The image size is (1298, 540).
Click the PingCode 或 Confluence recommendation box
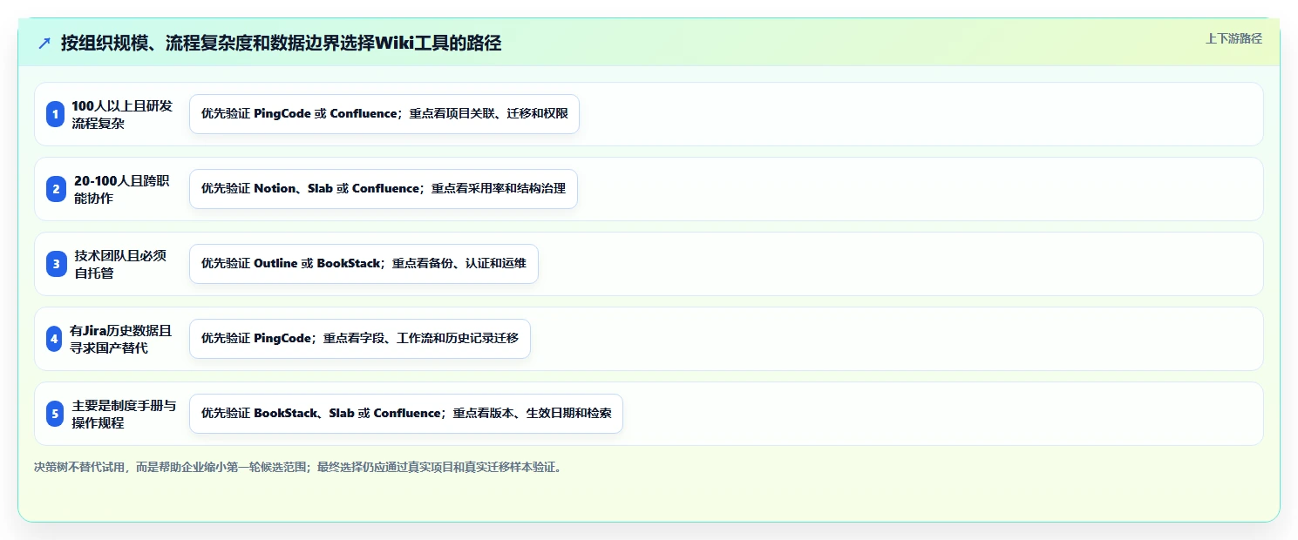coord(384,114)
